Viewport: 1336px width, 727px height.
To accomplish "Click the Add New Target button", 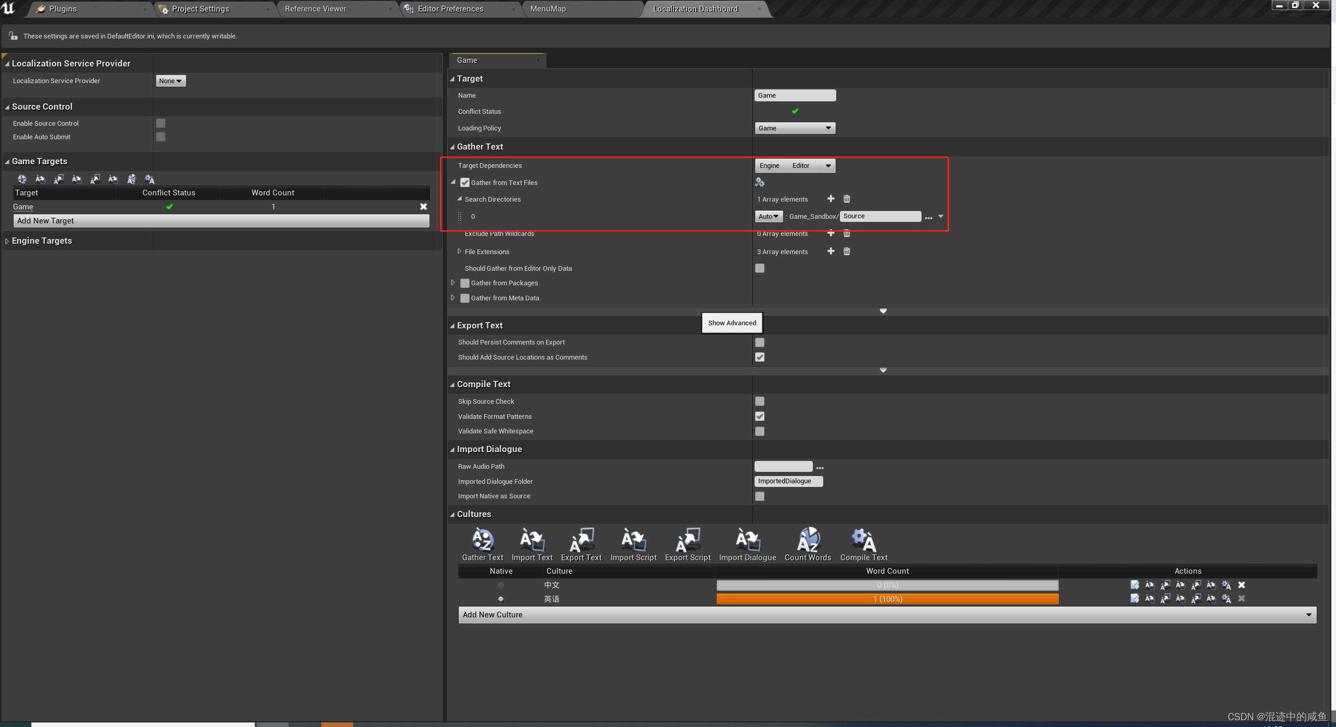I will point(221,221).
